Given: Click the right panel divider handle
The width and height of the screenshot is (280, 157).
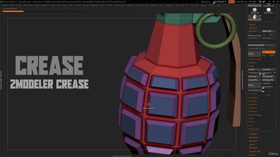Looking at the screenshot, I should (242, 80).
